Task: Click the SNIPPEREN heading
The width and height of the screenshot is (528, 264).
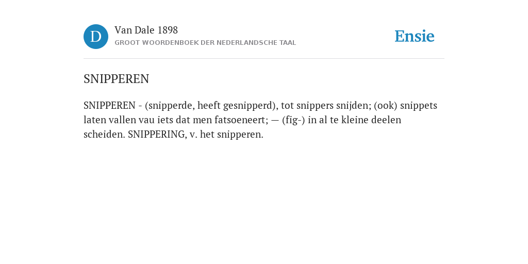Action: pos(116,79)
